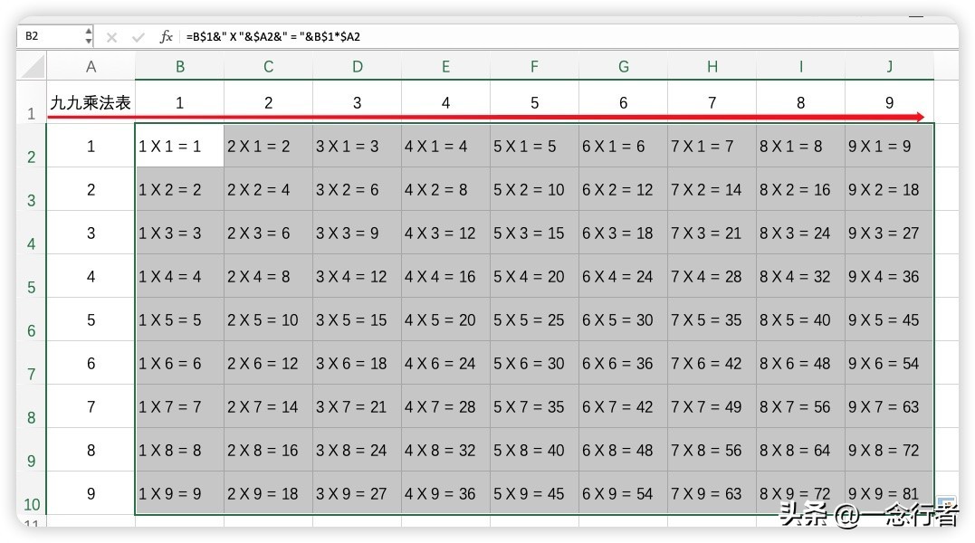Select cell containing 5 X 5 = 25

point(534,319)
